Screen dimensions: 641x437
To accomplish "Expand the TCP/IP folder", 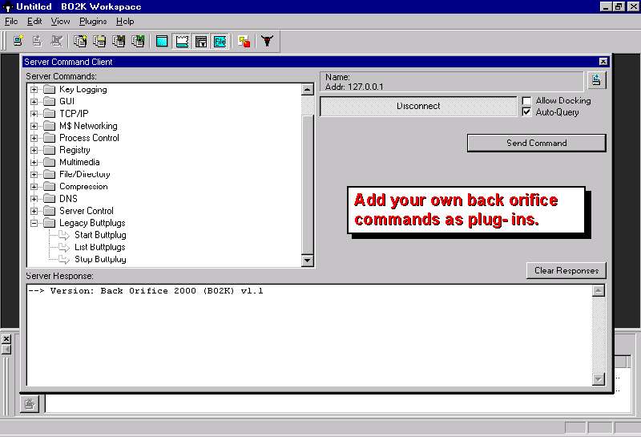I will [34, 114].
